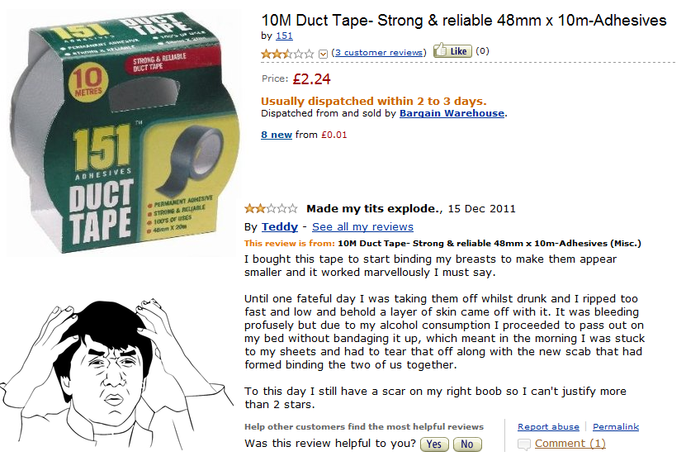Visit the 151 brand link

pyautogui.click(x=284, y=36)
